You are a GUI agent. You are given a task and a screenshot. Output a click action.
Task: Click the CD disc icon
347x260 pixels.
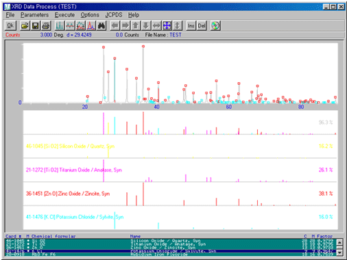pyautogui.click(x=215, y=25)
